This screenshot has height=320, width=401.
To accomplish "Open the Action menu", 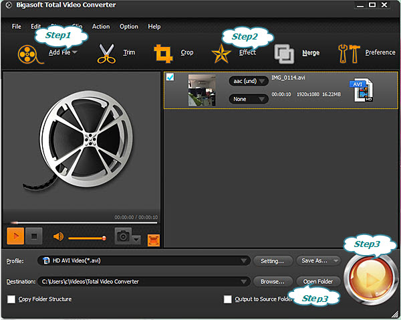I will click(101, 26).
